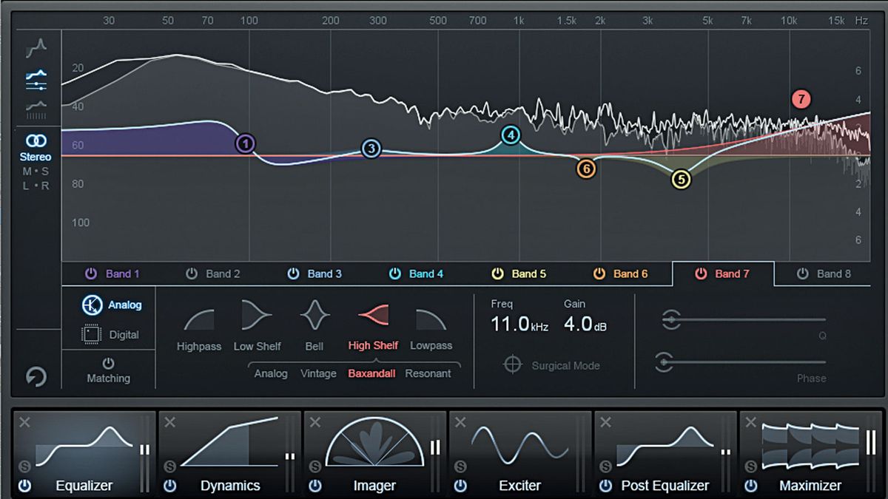The height and width of the screenshot is (499, 888).
Task: Toggle Band 1 power button
Action: tap(91, 274)
